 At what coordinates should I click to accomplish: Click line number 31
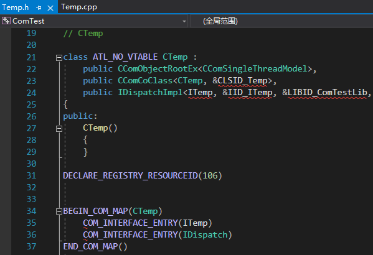31,175
